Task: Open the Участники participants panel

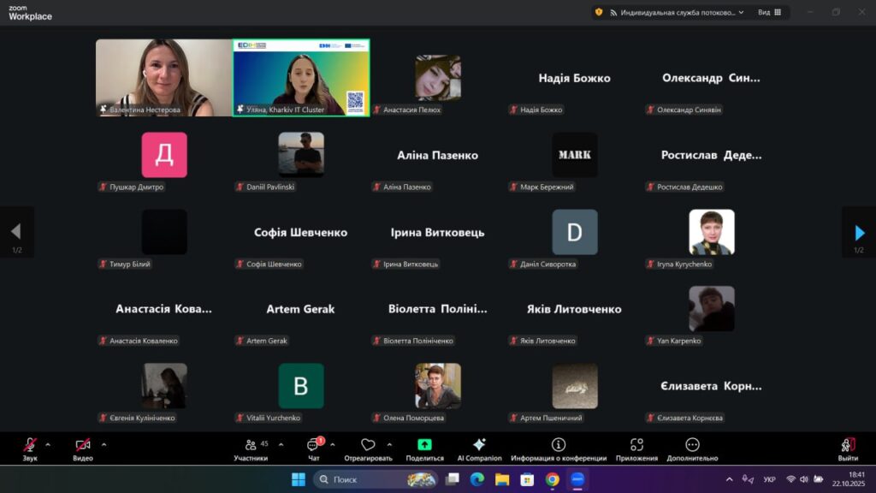Action: (x=251, y=446)
